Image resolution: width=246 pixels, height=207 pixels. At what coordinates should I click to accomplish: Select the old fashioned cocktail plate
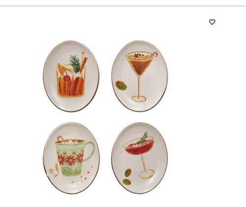[x=71, y=76]
